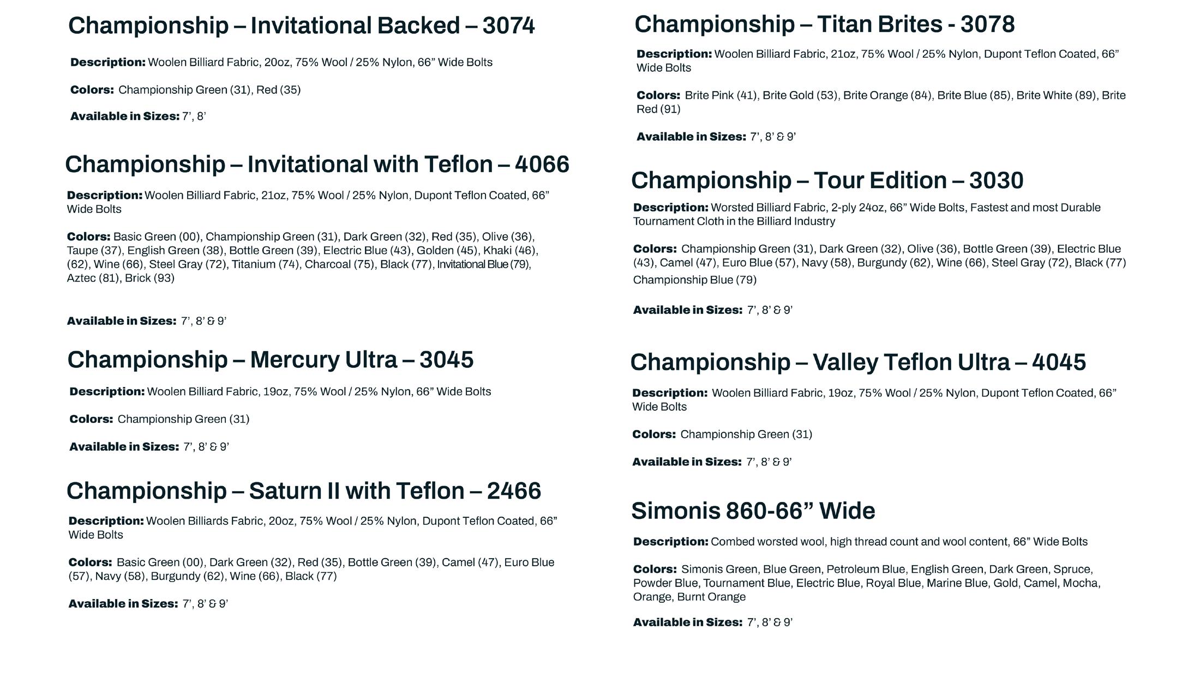Click the Invitational Blue (79) color text
The height and width of the screenshot is (678, 1200).
(483, 264)
